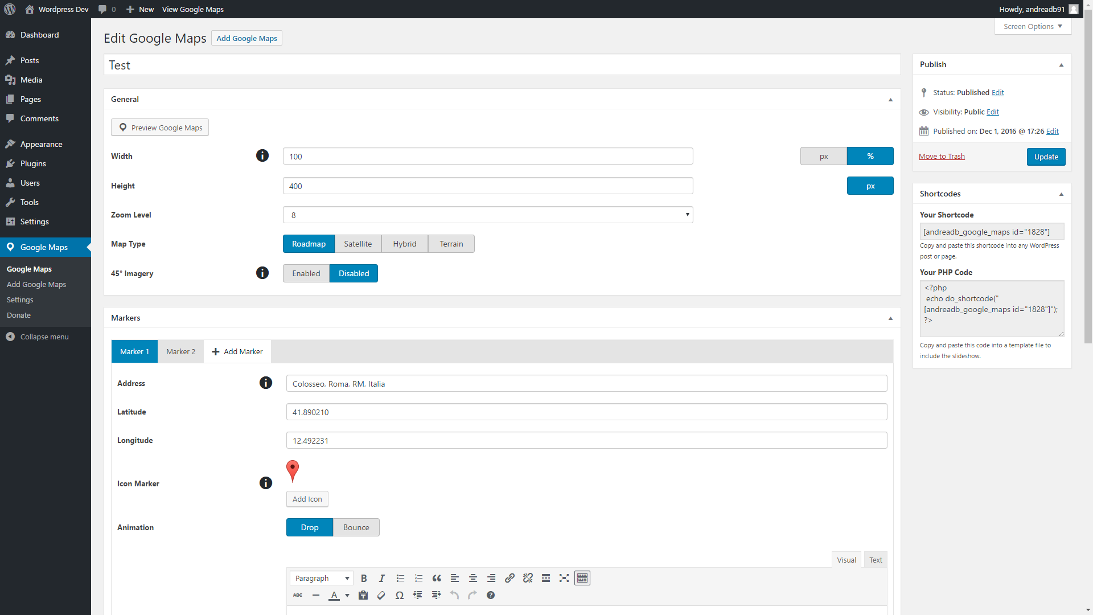Collapse the Shortcodes box
Screen dimensions: 1093x615
(1062, 194)
